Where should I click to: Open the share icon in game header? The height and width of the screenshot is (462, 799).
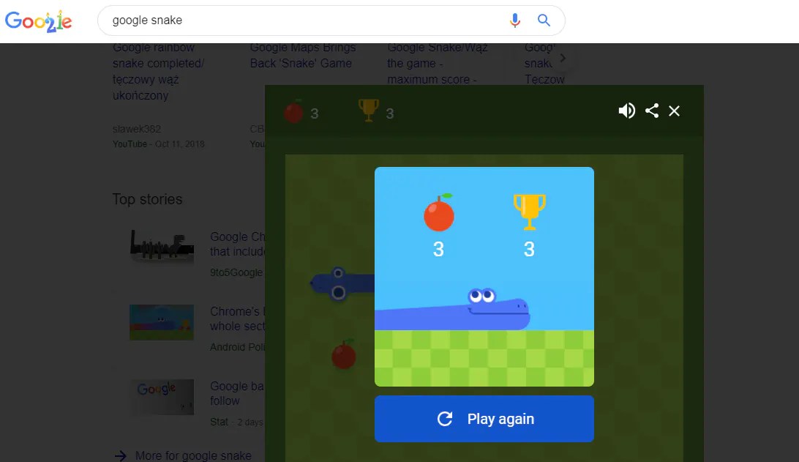click(x=652, y=111)
